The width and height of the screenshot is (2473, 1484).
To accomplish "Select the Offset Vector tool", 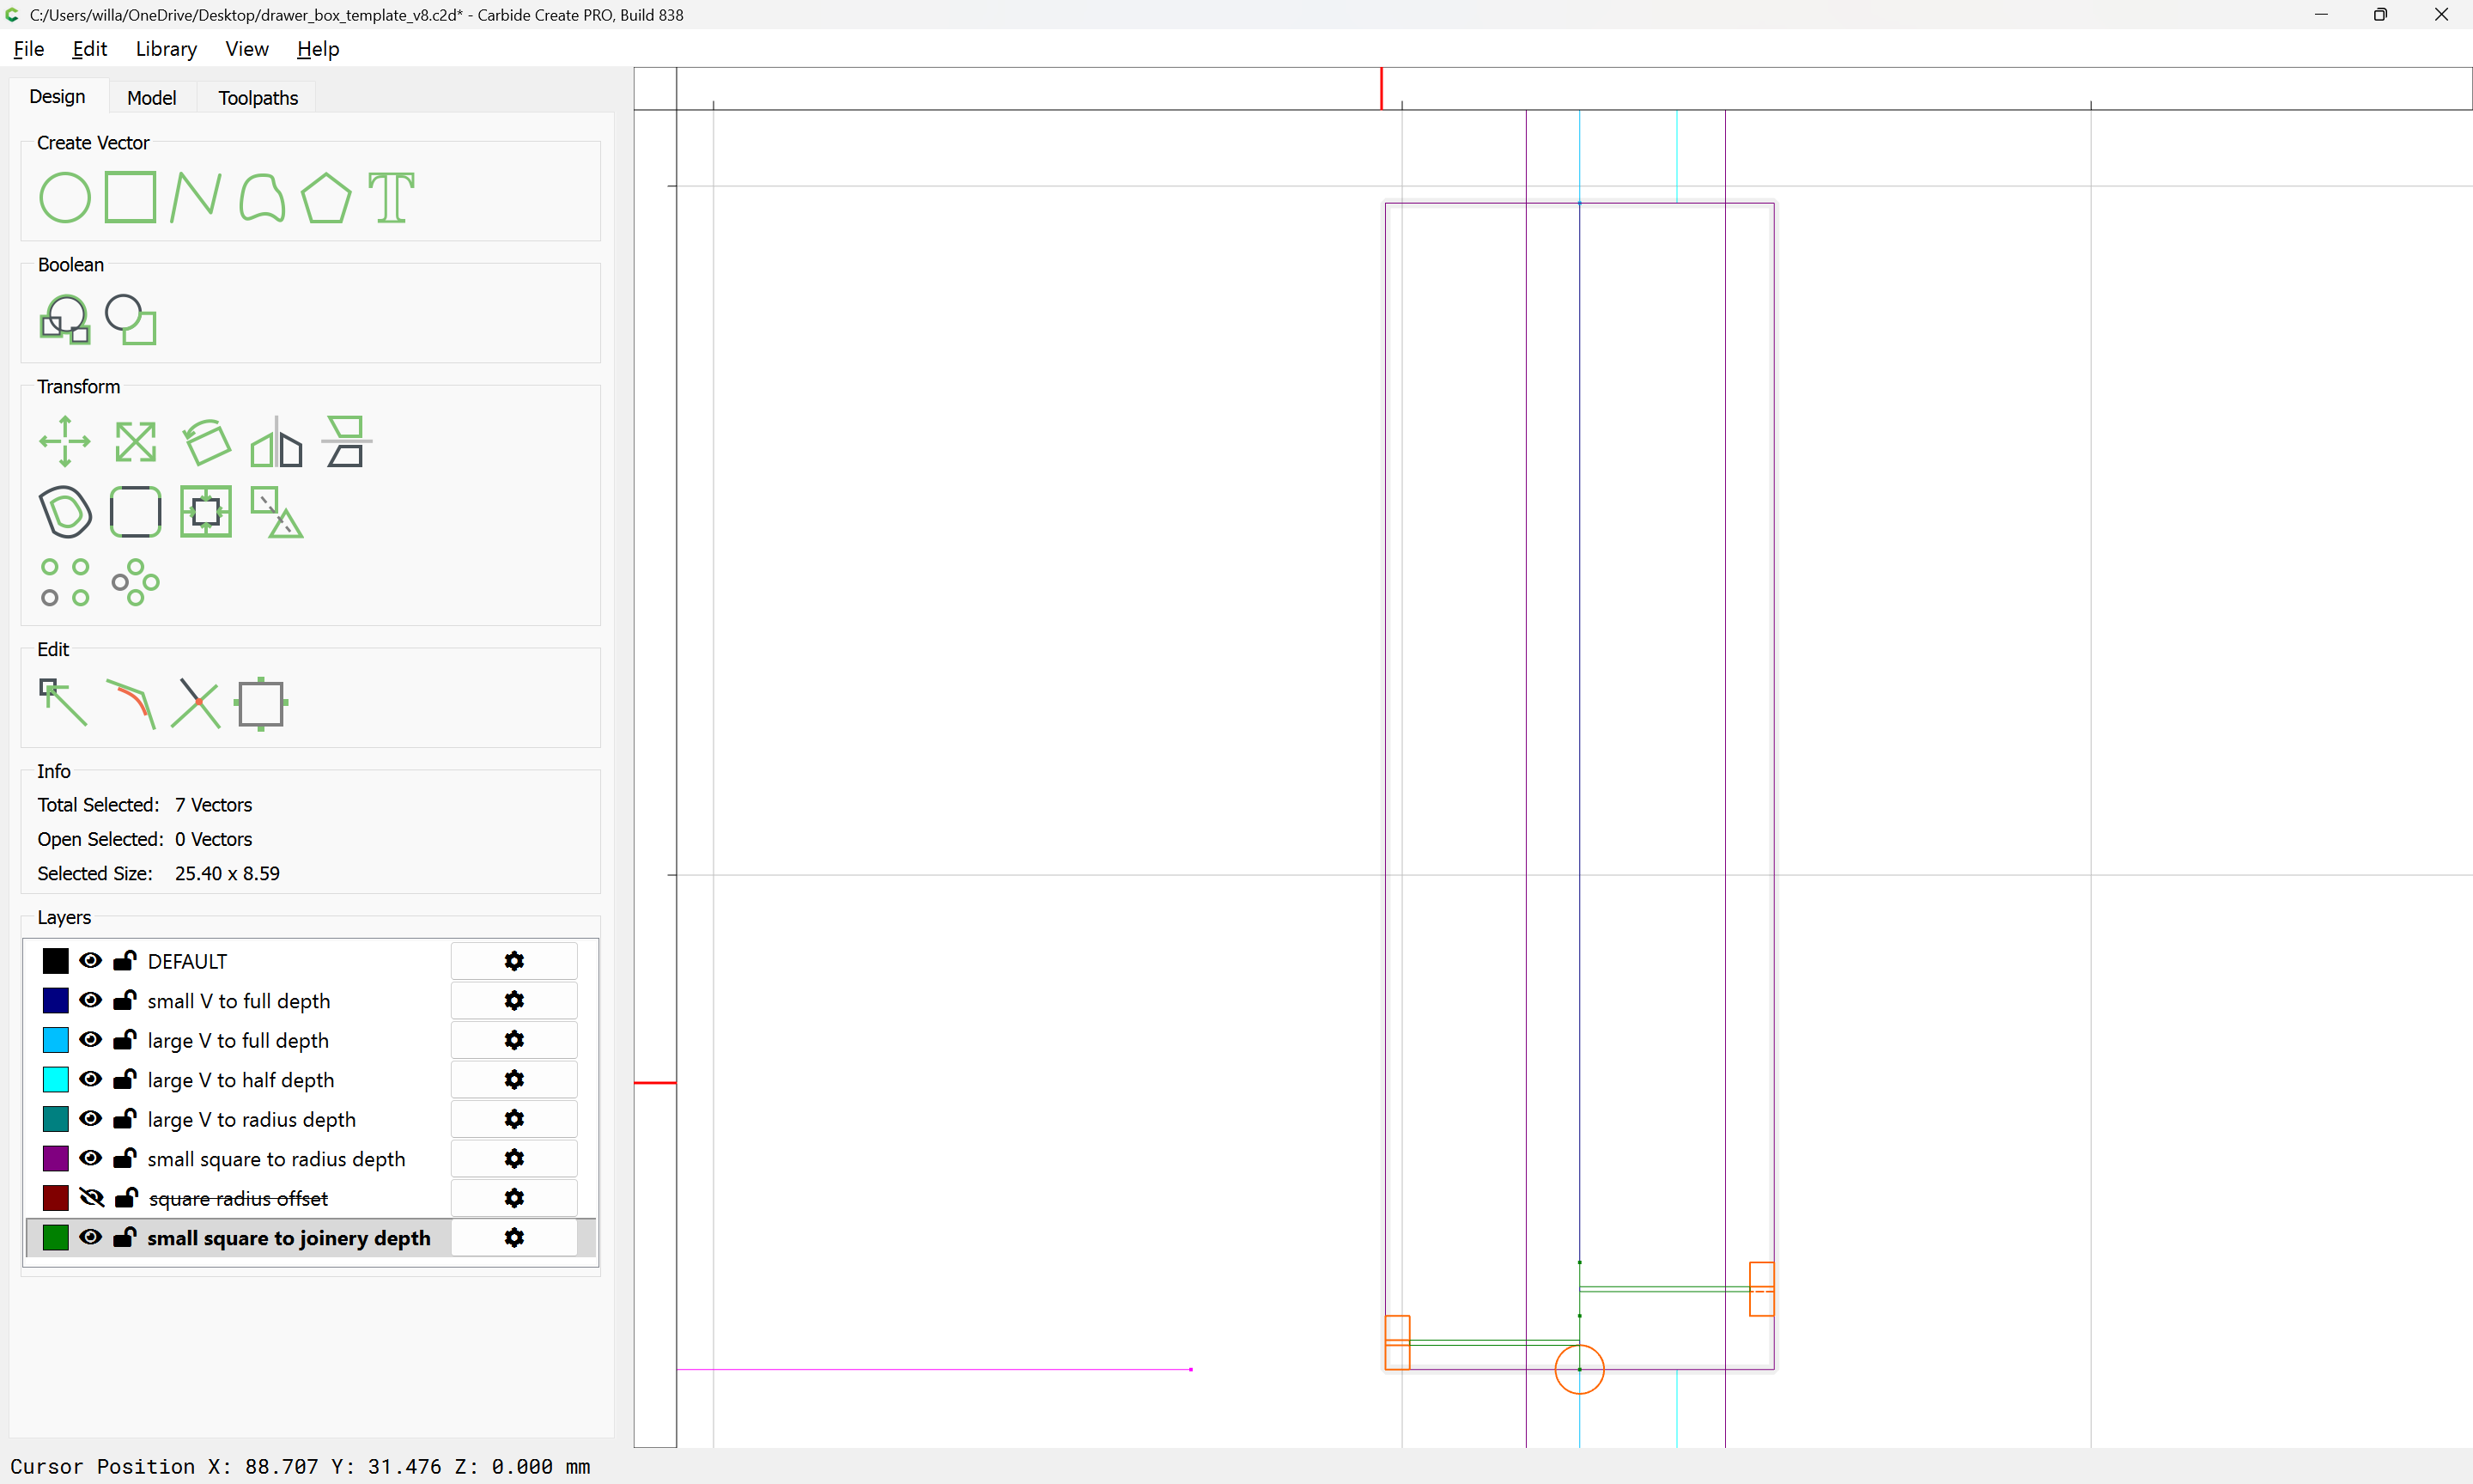I will 65,512.
